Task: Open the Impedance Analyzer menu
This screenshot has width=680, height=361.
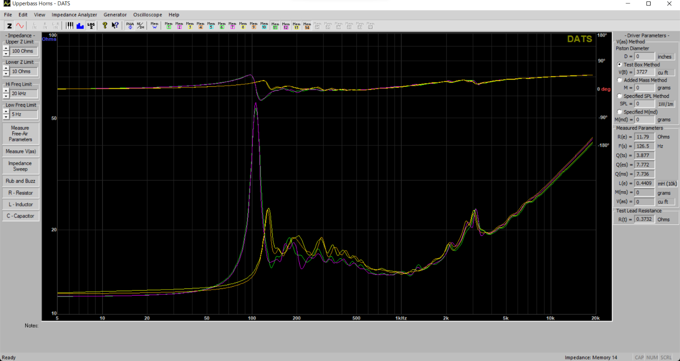Action: [x=74, y=14]
